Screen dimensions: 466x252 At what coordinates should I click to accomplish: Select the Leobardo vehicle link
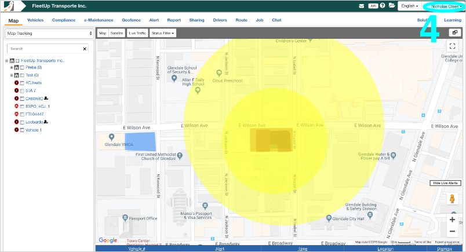point(34,122)
